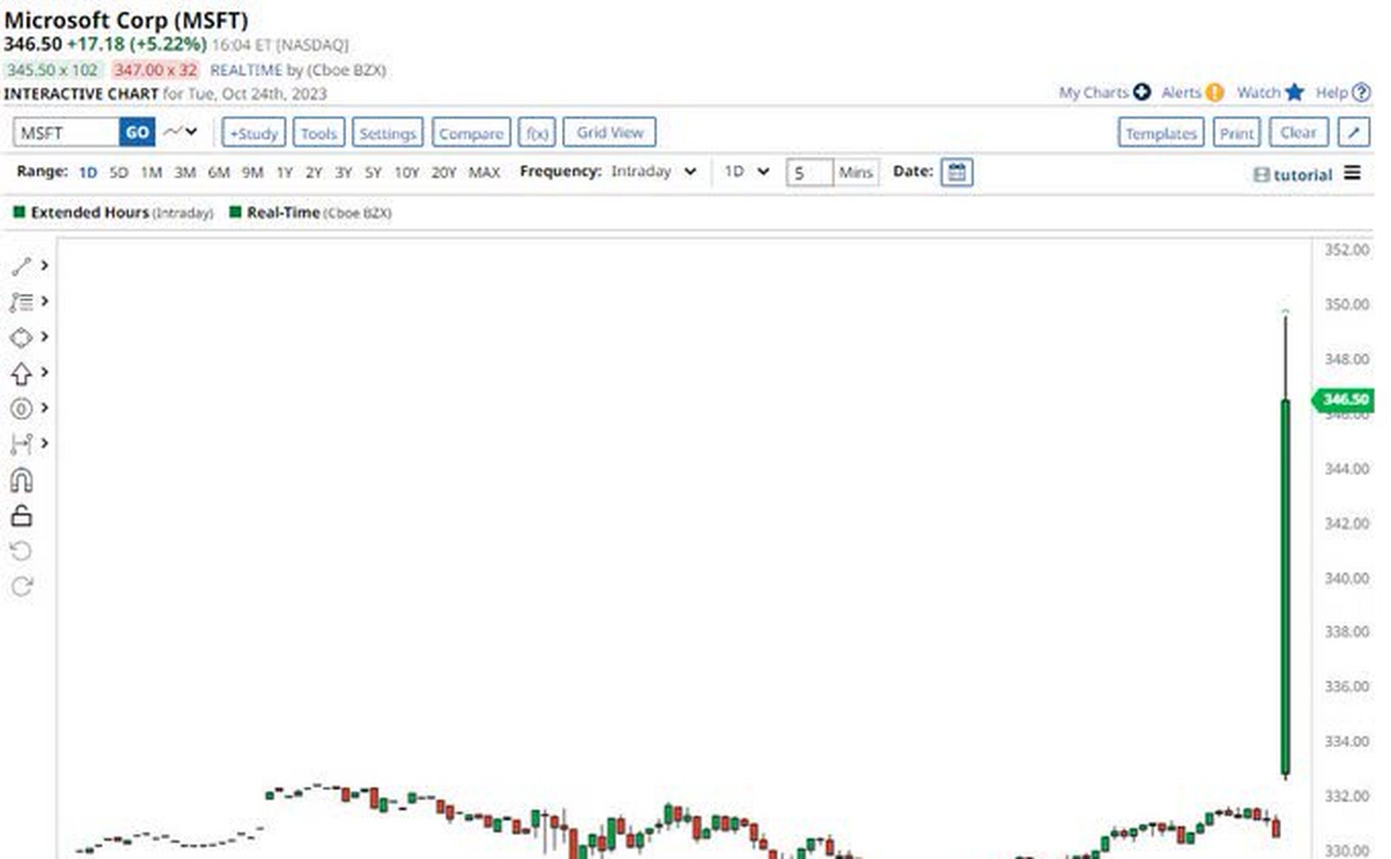Open chart Settings
Viewport: 1391px width, 859px height.
coord(387,132)
